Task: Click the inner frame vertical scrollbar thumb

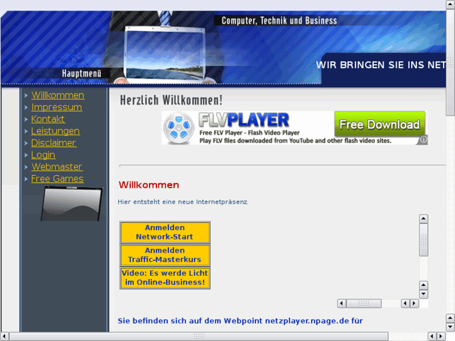Action: click(424, 240)
